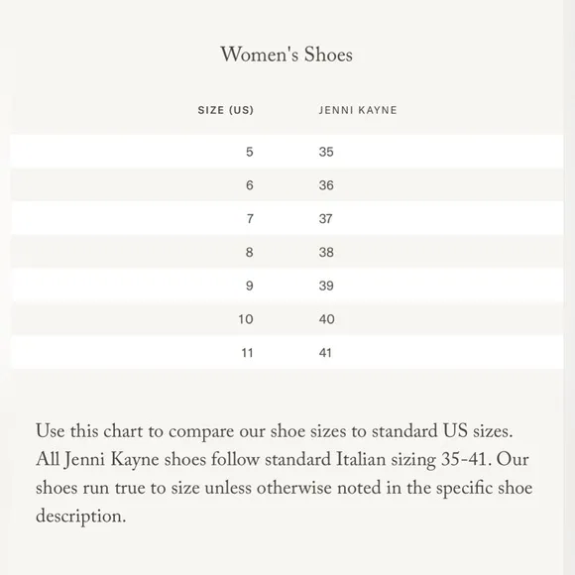Click Jenni Kayne size 35 cell

(x=326, y=152)
